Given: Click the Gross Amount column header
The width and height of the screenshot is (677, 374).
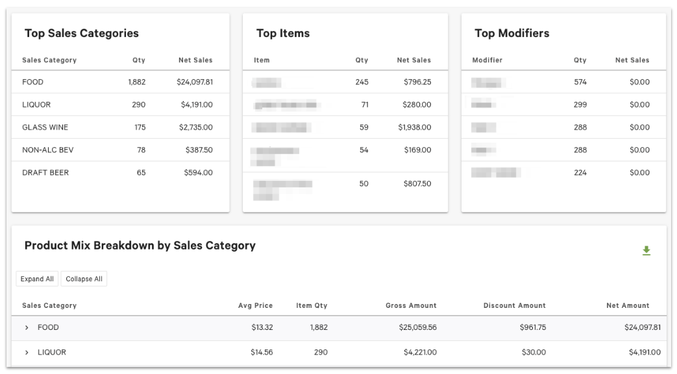Looking at the screenshot, I should click(x=413, y=305).
